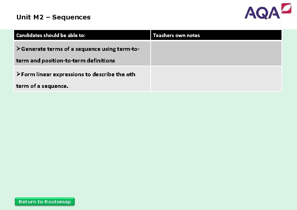Select the arrow bullet before Generate terms
Viewport: 297px width, 210px height.
click(x=18, y=49)
